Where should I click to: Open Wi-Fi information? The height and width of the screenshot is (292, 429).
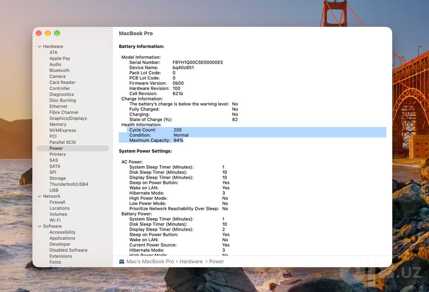55,221
